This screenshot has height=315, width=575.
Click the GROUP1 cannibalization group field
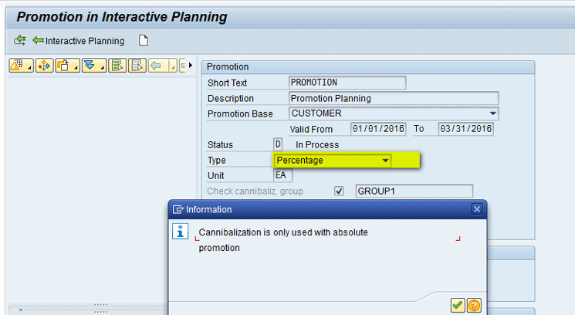[x=413, y=191]
